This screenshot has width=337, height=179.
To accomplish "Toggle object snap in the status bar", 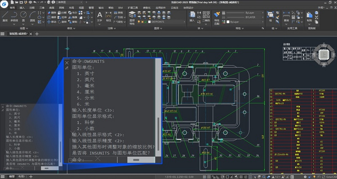I will pos(227,176).
